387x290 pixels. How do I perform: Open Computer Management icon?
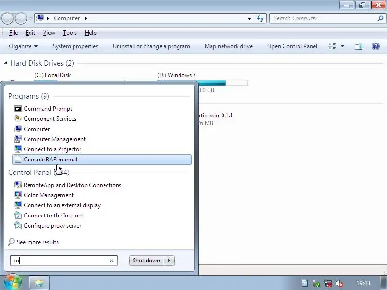(18, 139)
